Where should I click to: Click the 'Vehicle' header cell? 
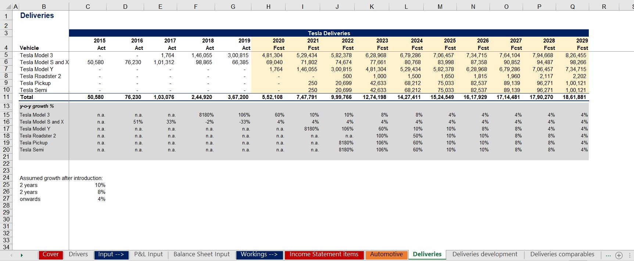[x=29, y=48]
